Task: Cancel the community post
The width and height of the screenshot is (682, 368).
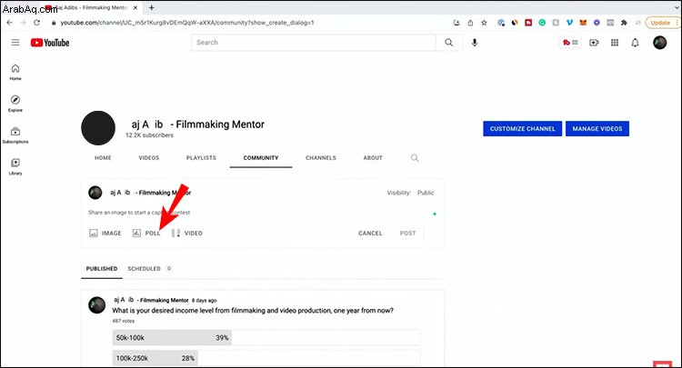Action: [x=370, y=234]
